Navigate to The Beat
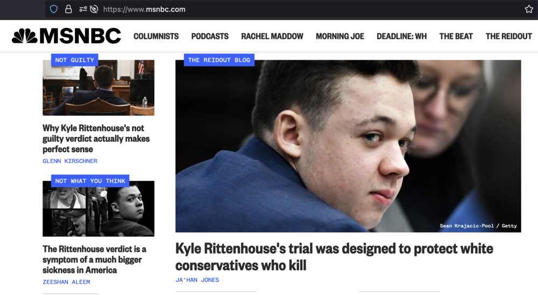 (x=456, y=37)
